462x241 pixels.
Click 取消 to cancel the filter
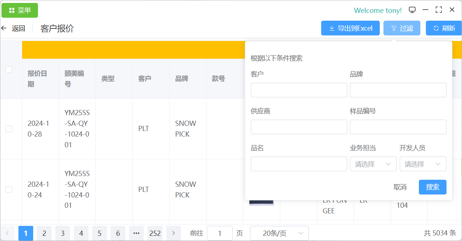click(400, 187)
